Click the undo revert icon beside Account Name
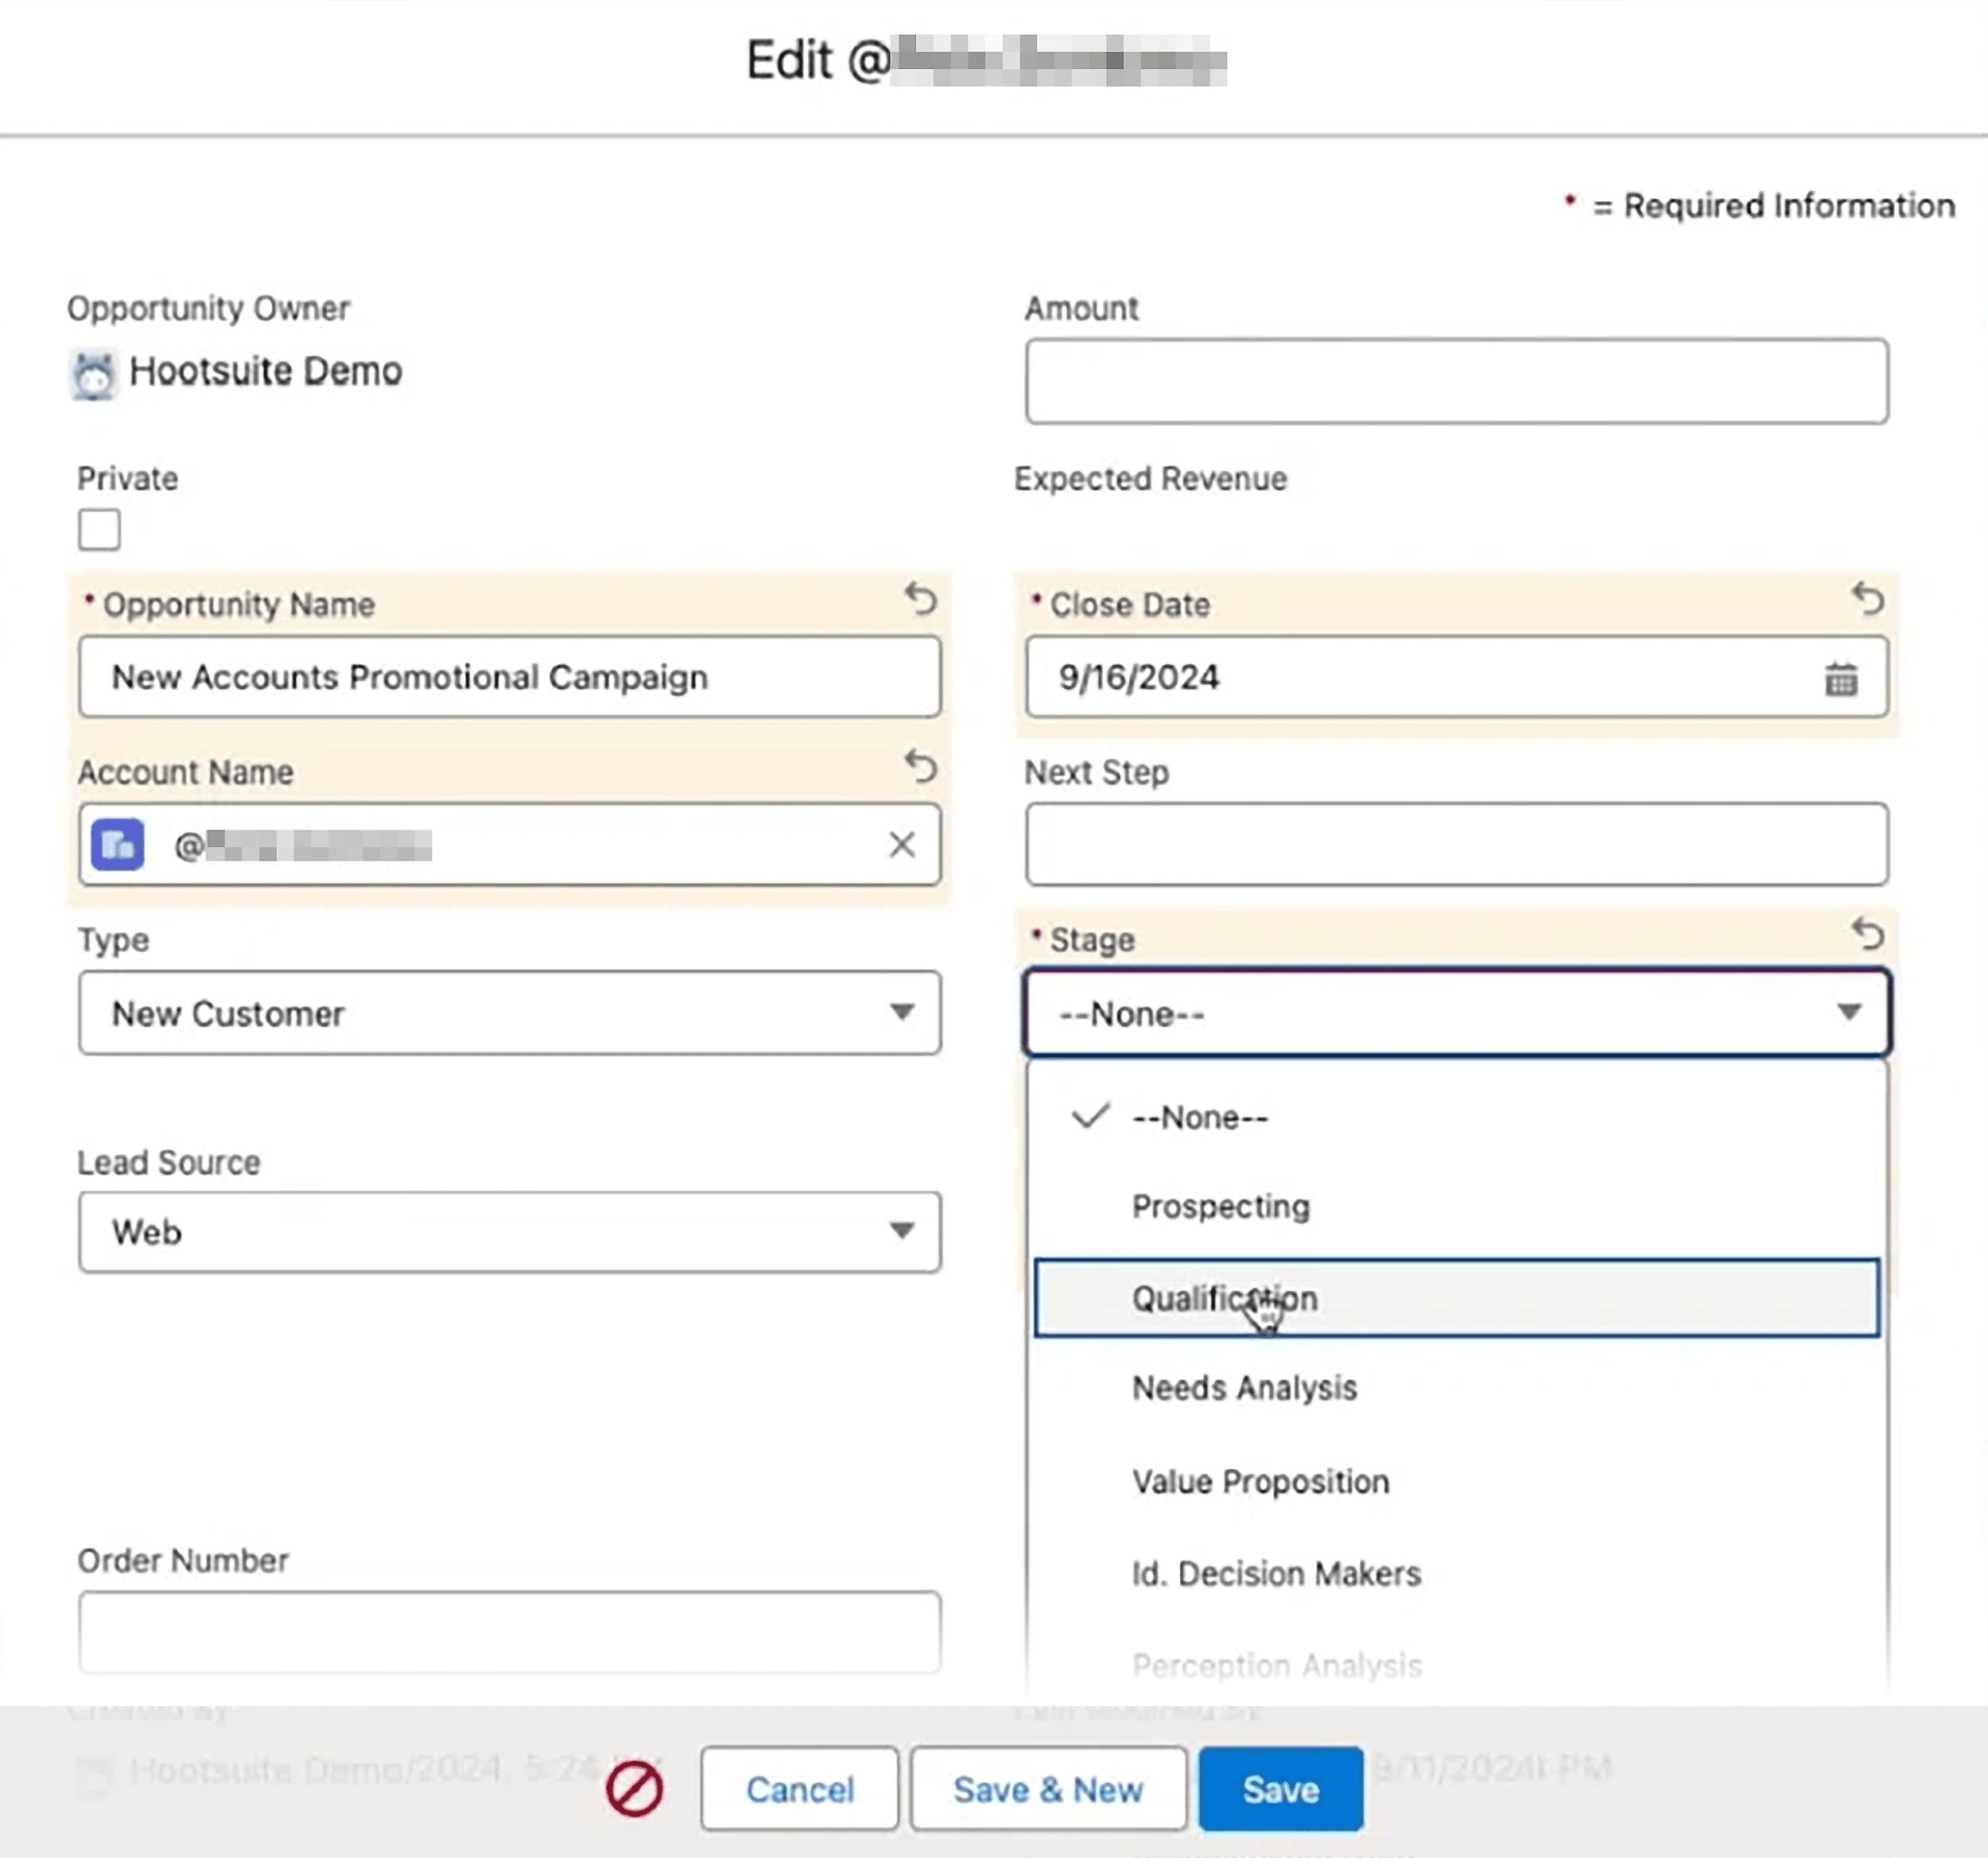The height and width of the screenshot is (1858, 1988). click(921, 769)
